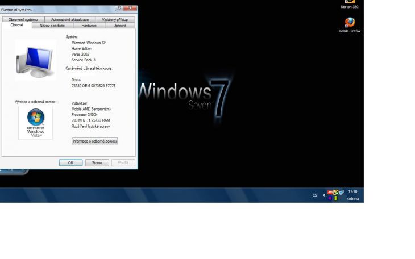Open Mozilla Firefox desktop icon
Image resolution: width=415 pixels, height=259 pixels.
point(350,25)
